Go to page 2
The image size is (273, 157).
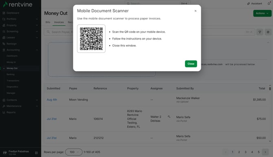239,152
